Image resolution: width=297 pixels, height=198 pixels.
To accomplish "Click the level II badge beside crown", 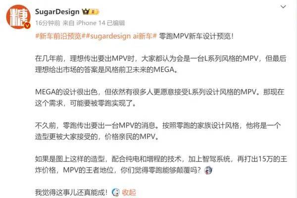I will 94,12.
